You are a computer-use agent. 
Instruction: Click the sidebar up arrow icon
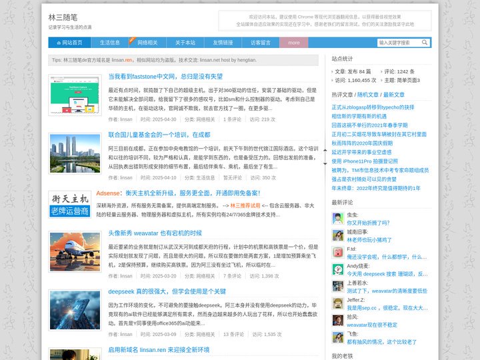[x=325, y=151]
